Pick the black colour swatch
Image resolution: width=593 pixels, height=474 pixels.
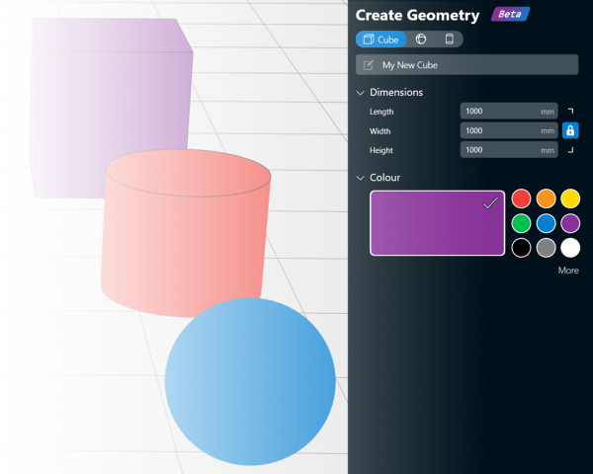point(521,248)
